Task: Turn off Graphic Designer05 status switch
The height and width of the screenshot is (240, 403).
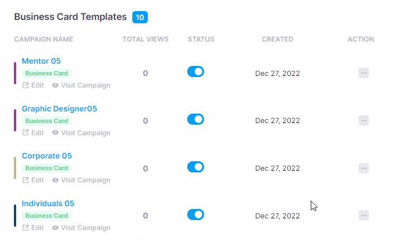Action: point(196,119)
